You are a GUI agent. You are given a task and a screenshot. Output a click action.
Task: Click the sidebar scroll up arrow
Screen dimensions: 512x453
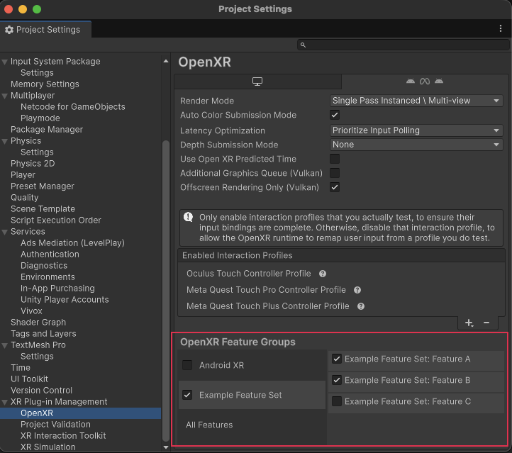click(x=166, y=61)
